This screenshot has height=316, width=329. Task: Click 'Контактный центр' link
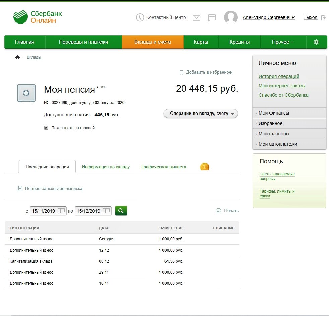click(166, 18)
